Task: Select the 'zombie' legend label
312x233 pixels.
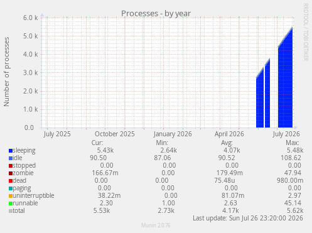Action: (23, 173)
